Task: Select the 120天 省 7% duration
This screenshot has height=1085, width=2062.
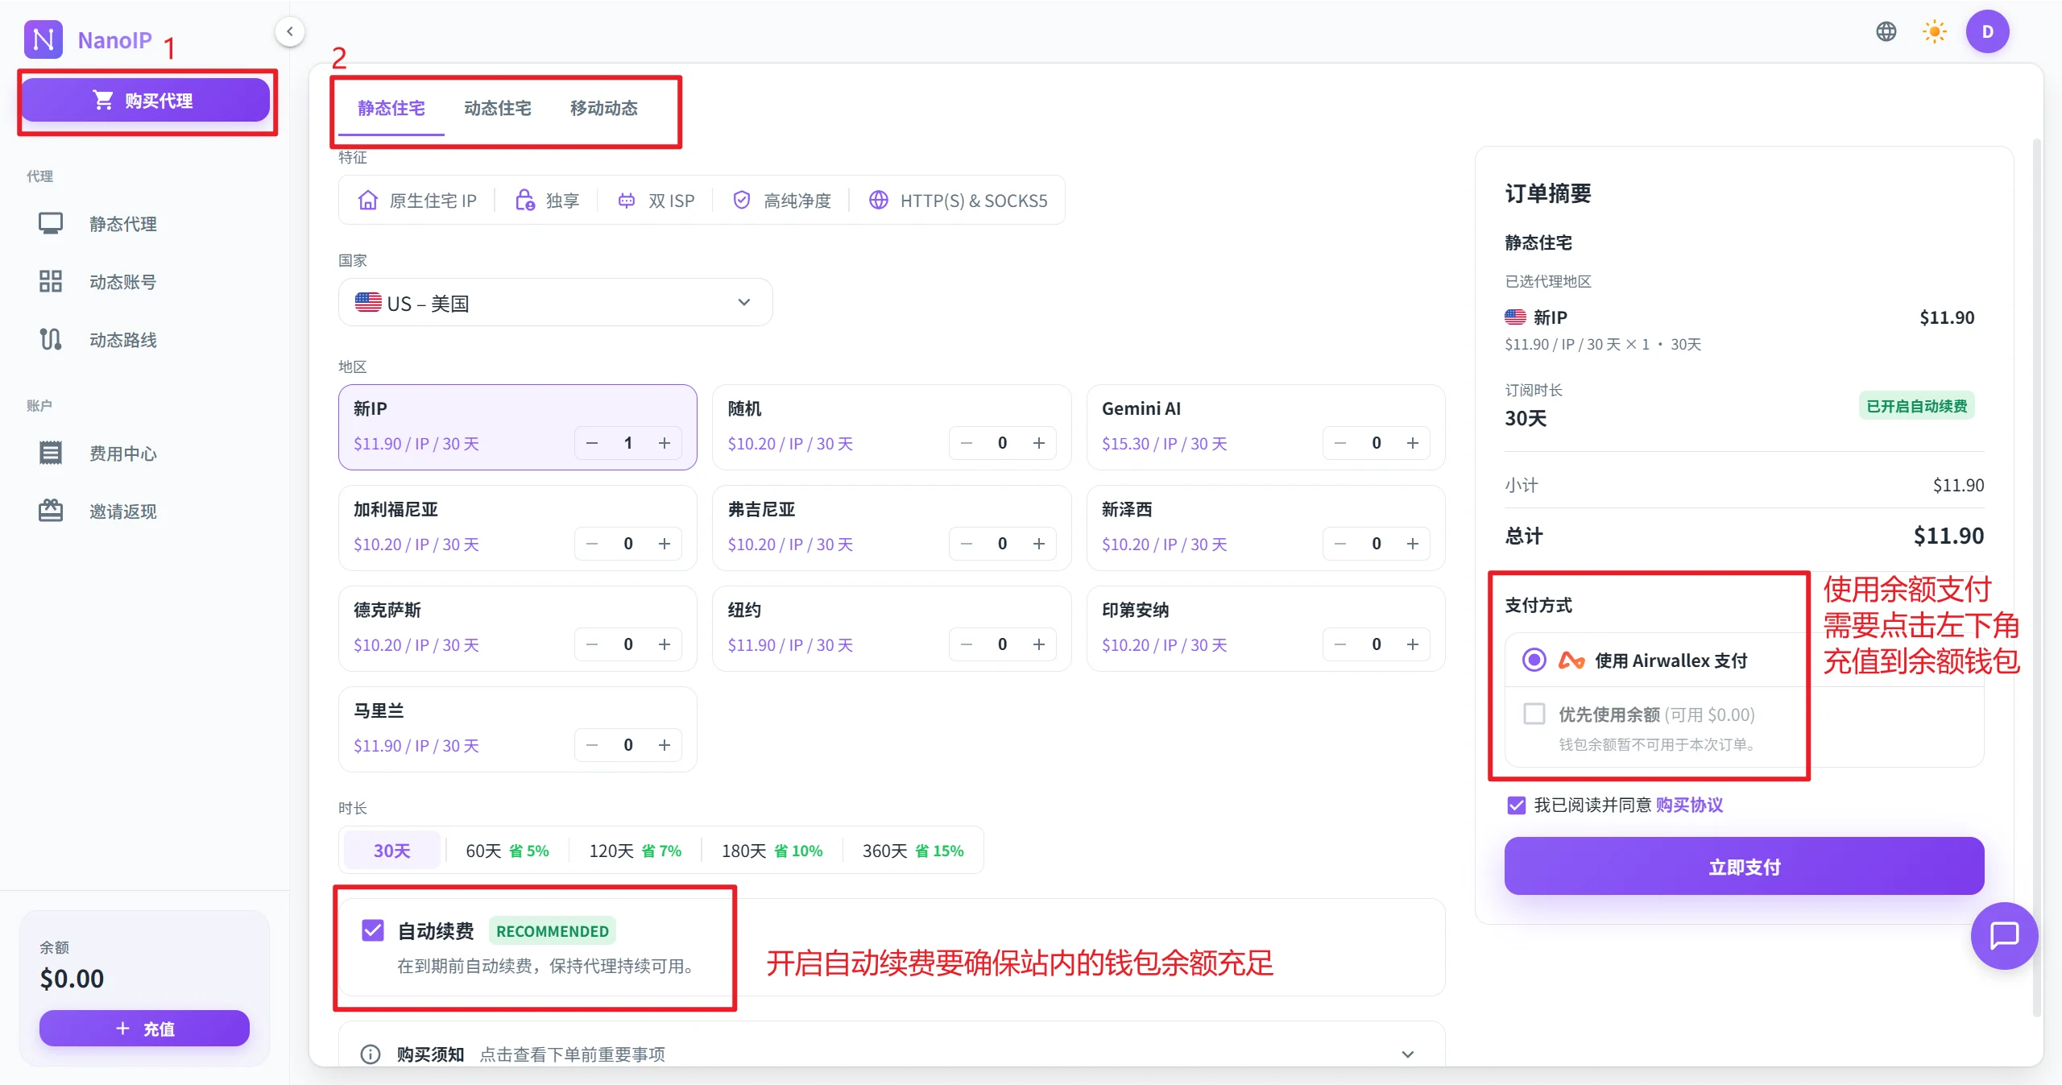Action: (x=636, y=851)
